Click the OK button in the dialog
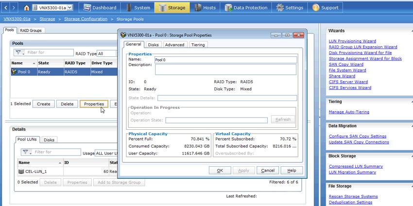The image size is (413, 206). coord(220,171)
